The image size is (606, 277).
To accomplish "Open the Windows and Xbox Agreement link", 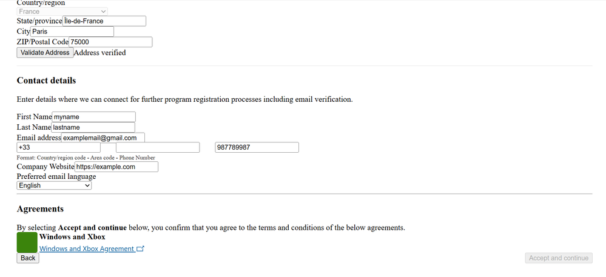I will coord(87,249).
